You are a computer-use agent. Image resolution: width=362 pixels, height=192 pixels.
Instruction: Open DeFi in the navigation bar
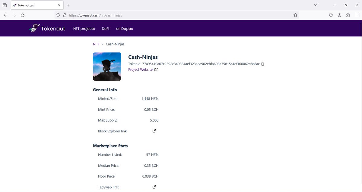point(105,29)
